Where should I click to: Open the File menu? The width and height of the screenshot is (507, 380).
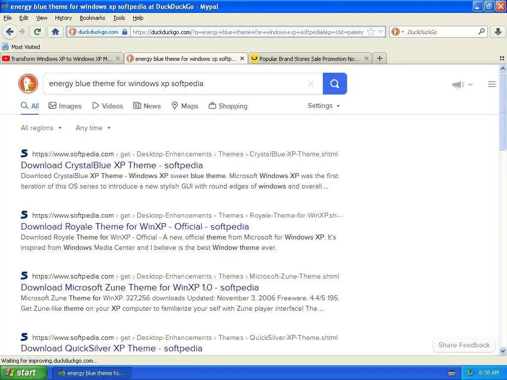click(7, 18)
